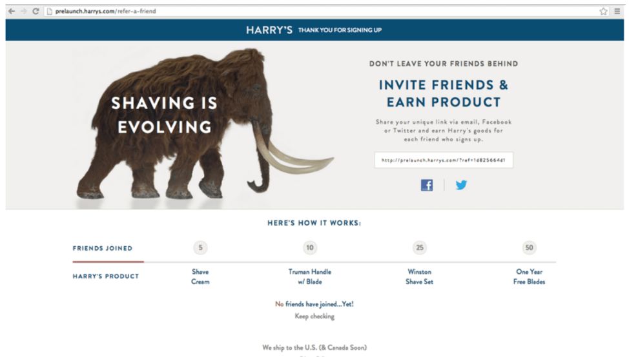
Task: Click the INVITE FRIENDS & EARN PRODUCT heading
Action: 444,93
